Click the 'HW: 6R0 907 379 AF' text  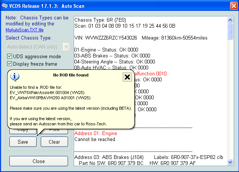[172, 163]
